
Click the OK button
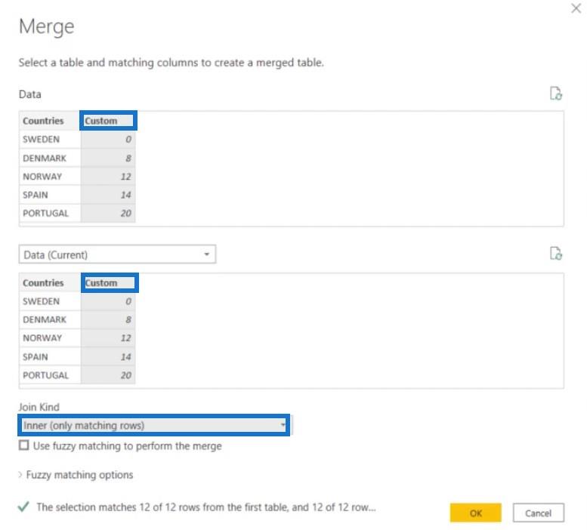[475, 513]
